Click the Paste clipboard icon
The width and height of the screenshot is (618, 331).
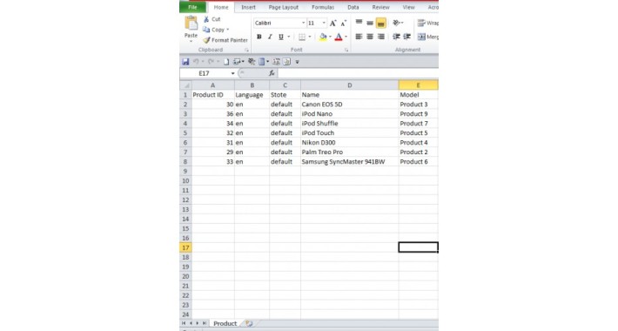(x=191, y=24)
